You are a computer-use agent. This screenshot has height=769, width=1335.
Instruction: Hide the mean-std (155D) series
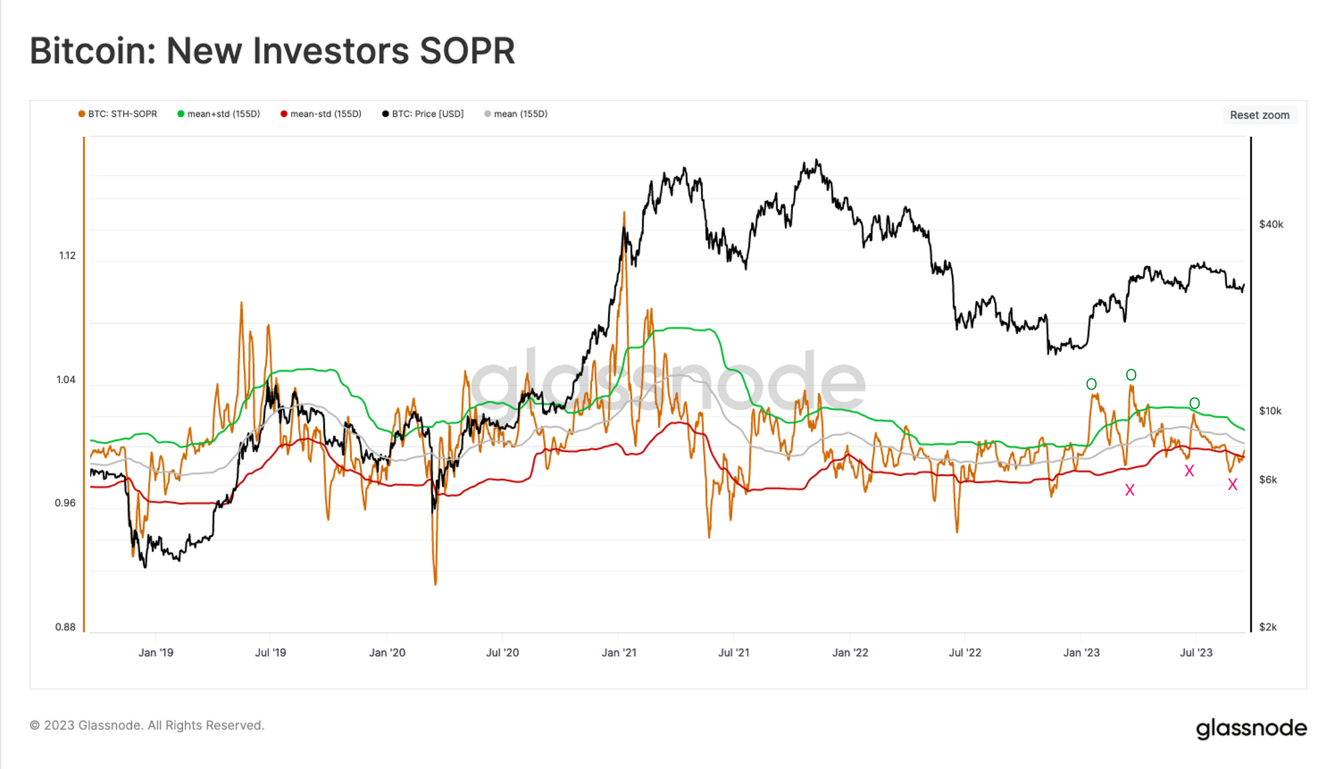pyautogui.click(x=321, y=114)
